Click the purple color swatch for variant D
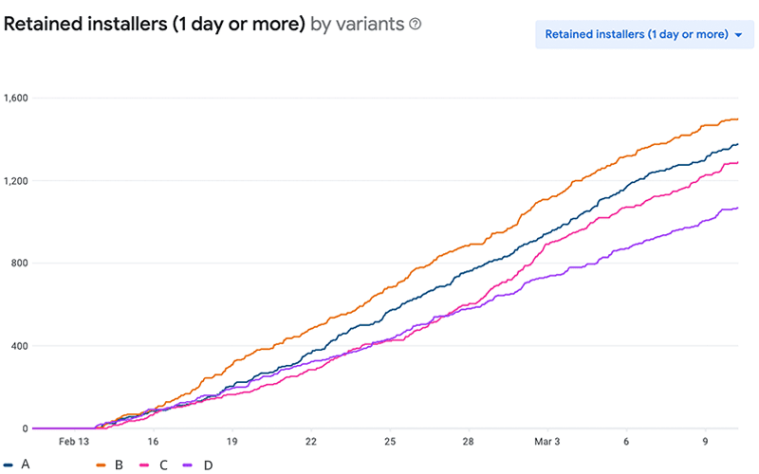 (188, 465)
